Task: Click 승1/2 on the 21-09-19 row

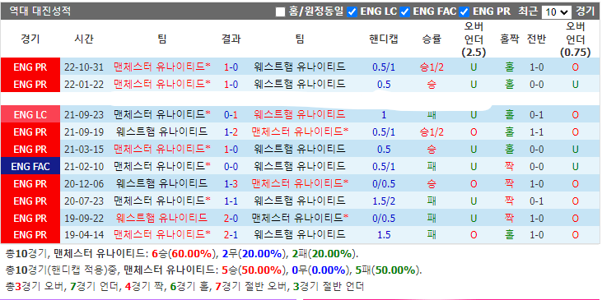Action: pyautogui.click(x=432, y=132)
